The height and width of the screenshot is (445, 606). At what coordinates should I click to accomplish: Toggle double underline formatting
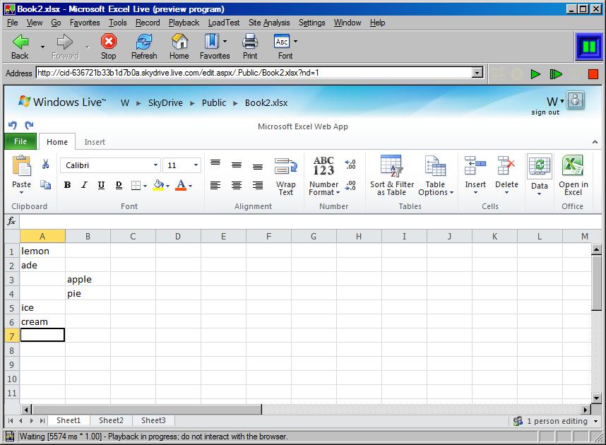119,185
